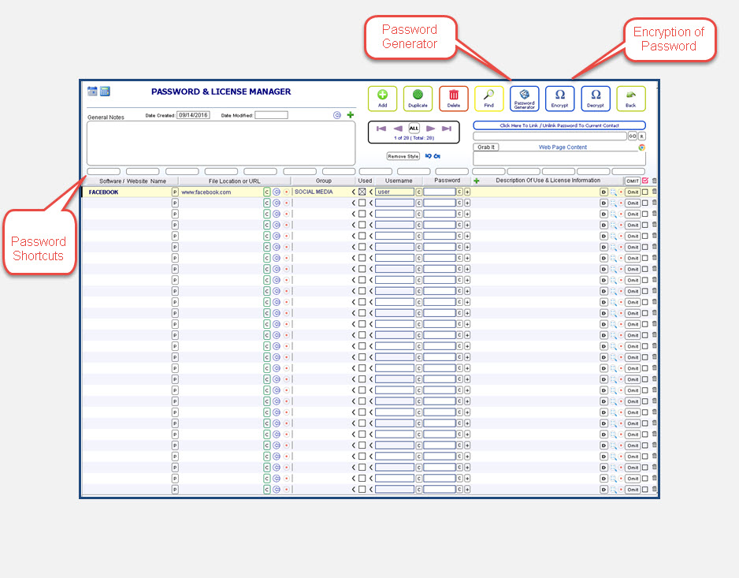Image resolution: width=739 pixels, height=578 pixels.
Task: Open the Username chevron on Facebook row
Action: (x=371, y=192)
